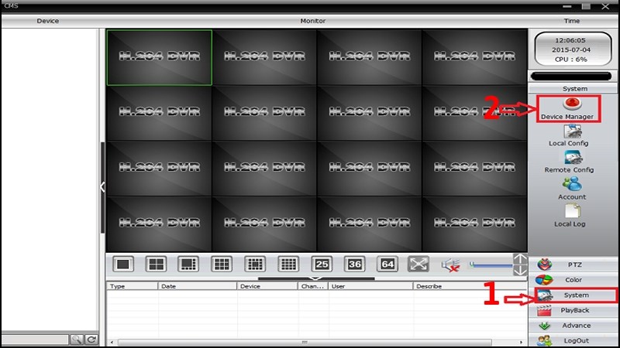The width and height of the screenshot is (620, 348).
Task: Toggle full-screen view icon
Action: pyautogui.click(x=418, y=264)
